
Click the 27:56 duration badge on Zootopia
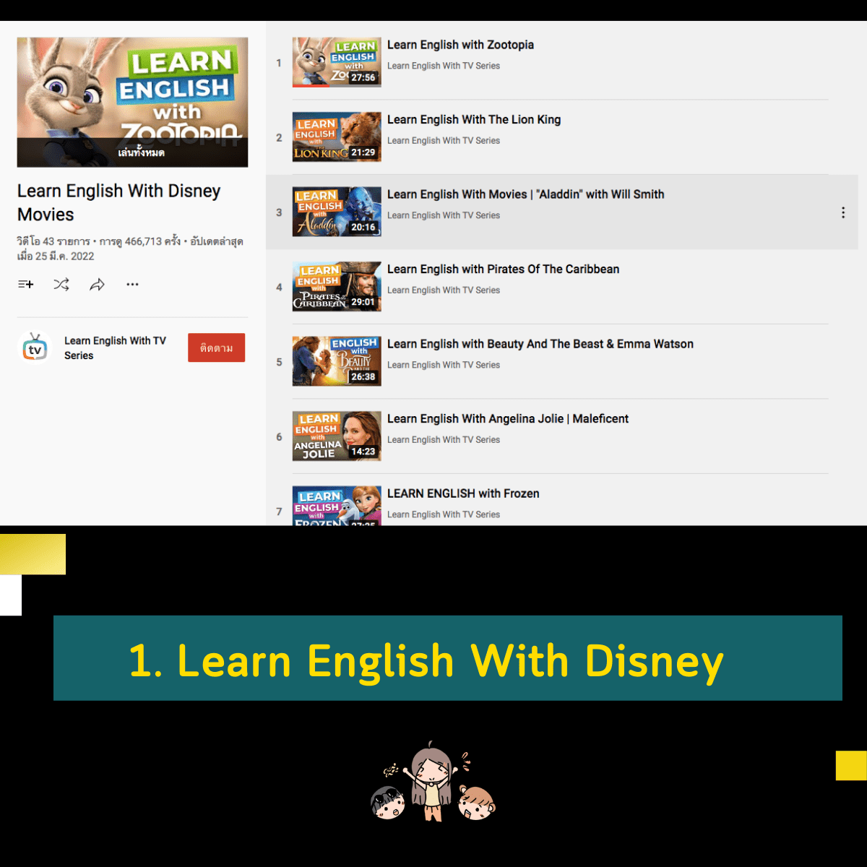(363, 77)
